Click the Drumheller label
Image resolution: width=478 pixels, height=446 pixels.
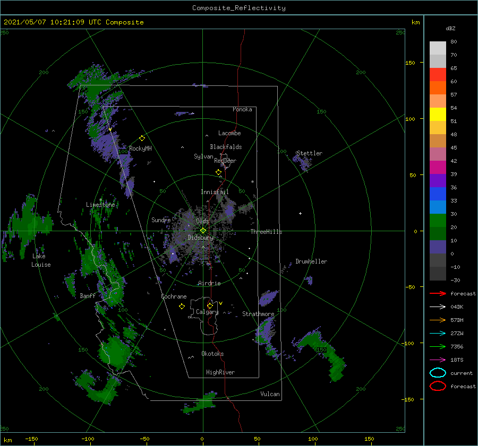(311, 261)
